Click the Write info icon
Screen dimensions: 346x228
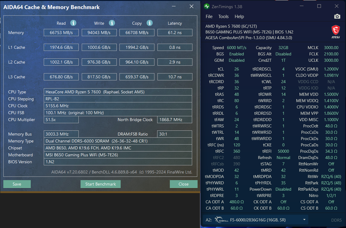pos(112,23)
